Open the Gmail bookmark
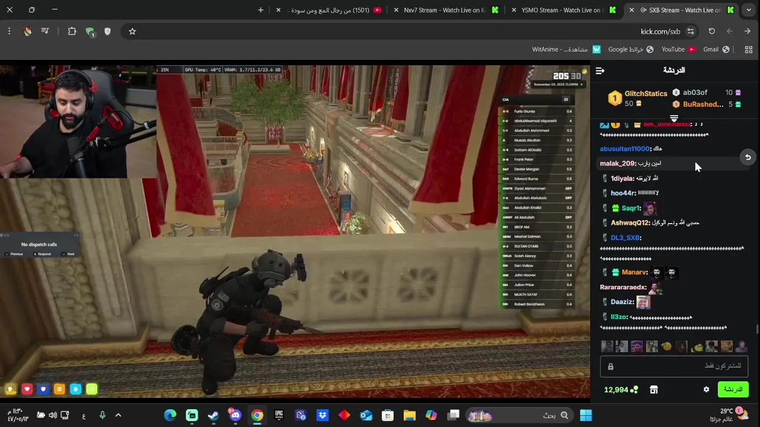The width and height of the screenshot is (760, 427). [716, 49]
